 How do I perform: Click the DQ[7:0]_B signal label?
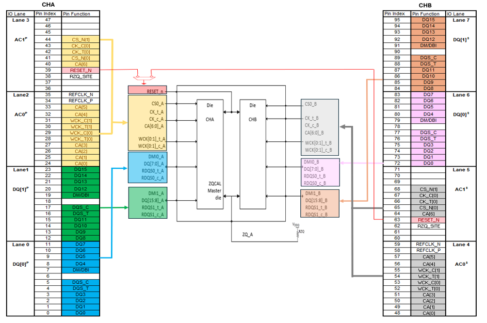(314, 169)
